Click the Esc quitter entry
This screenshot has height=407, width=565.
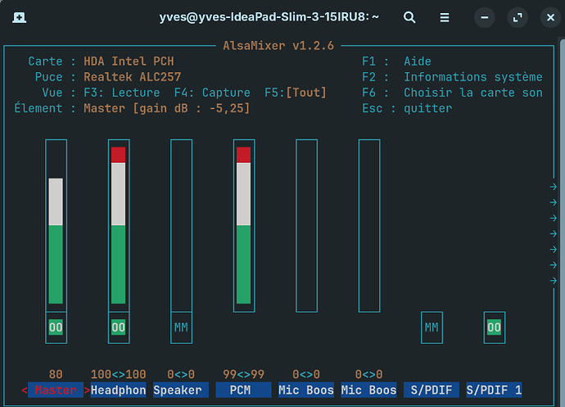pyautogui.click(x=407, y=109)
